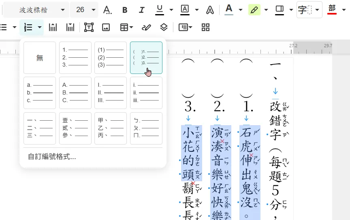The width and height of the screenshot is (350, 220).
Task: Click the bulleted list icon
Action: (3, 27)
